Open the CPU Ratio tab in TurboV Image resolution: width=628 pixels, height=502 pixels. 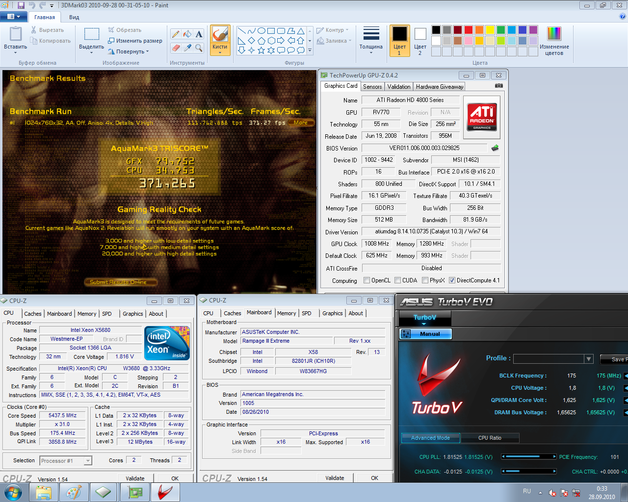pos(490,438)
